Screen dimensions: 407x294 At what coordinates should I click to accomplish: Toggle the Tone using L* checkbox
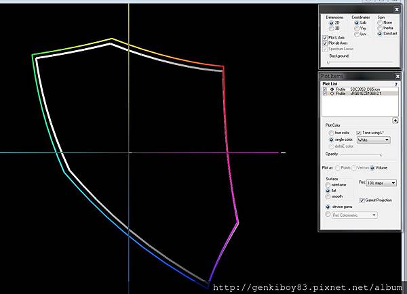pyautogui.click(x=359, y=133)
